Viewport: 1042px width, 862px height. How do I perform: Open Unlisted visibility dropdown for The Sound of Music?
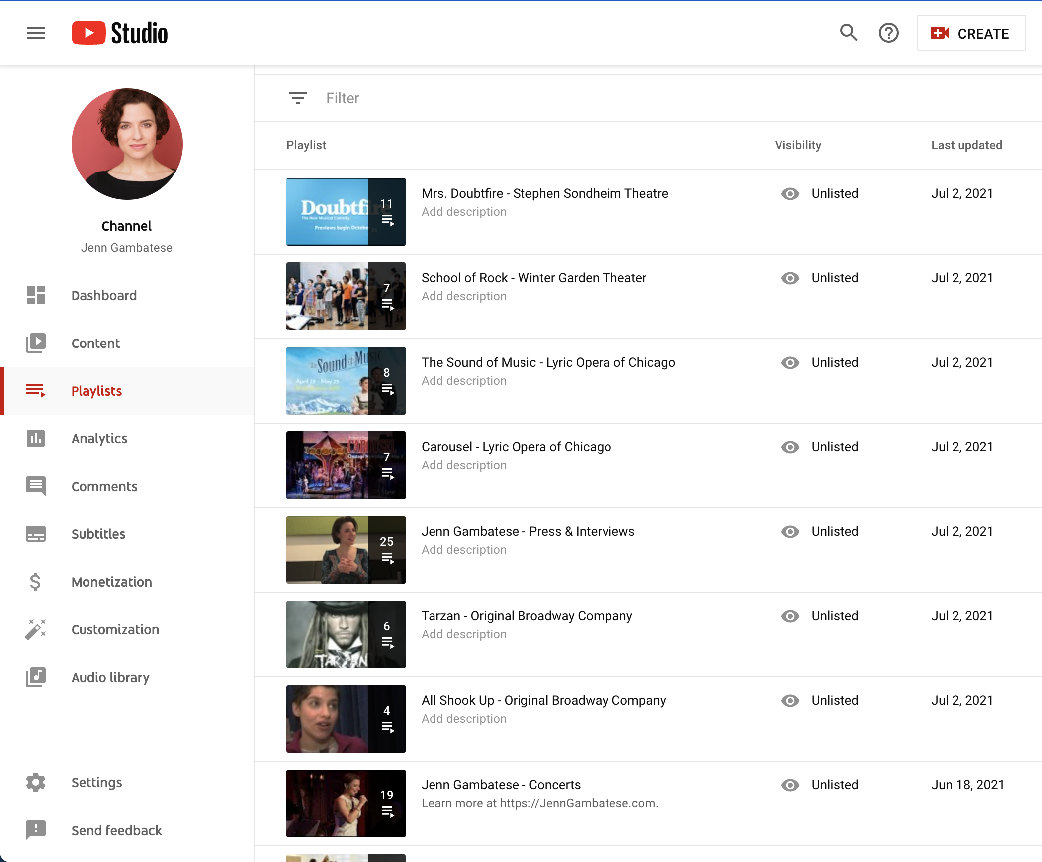(x=835, y=362)
